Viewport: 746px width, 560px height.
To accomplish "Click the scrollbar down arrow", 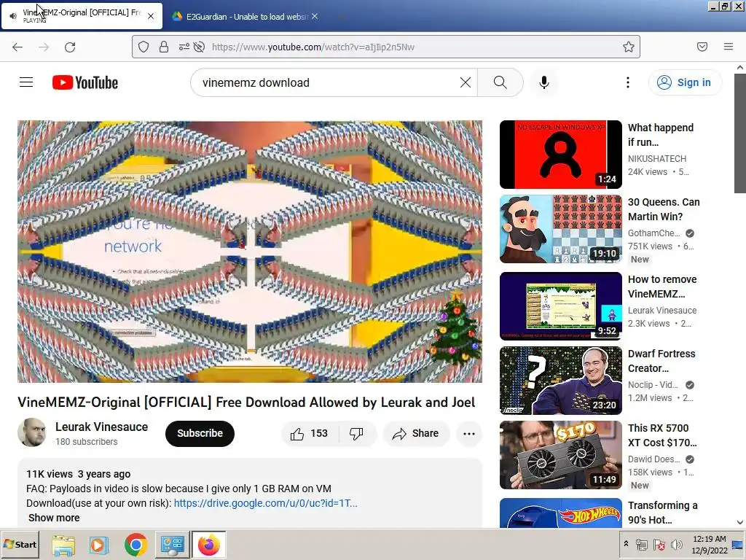I will [x=740, y=522].
